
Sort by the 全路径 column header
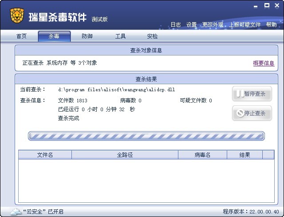tap(125, 155)
